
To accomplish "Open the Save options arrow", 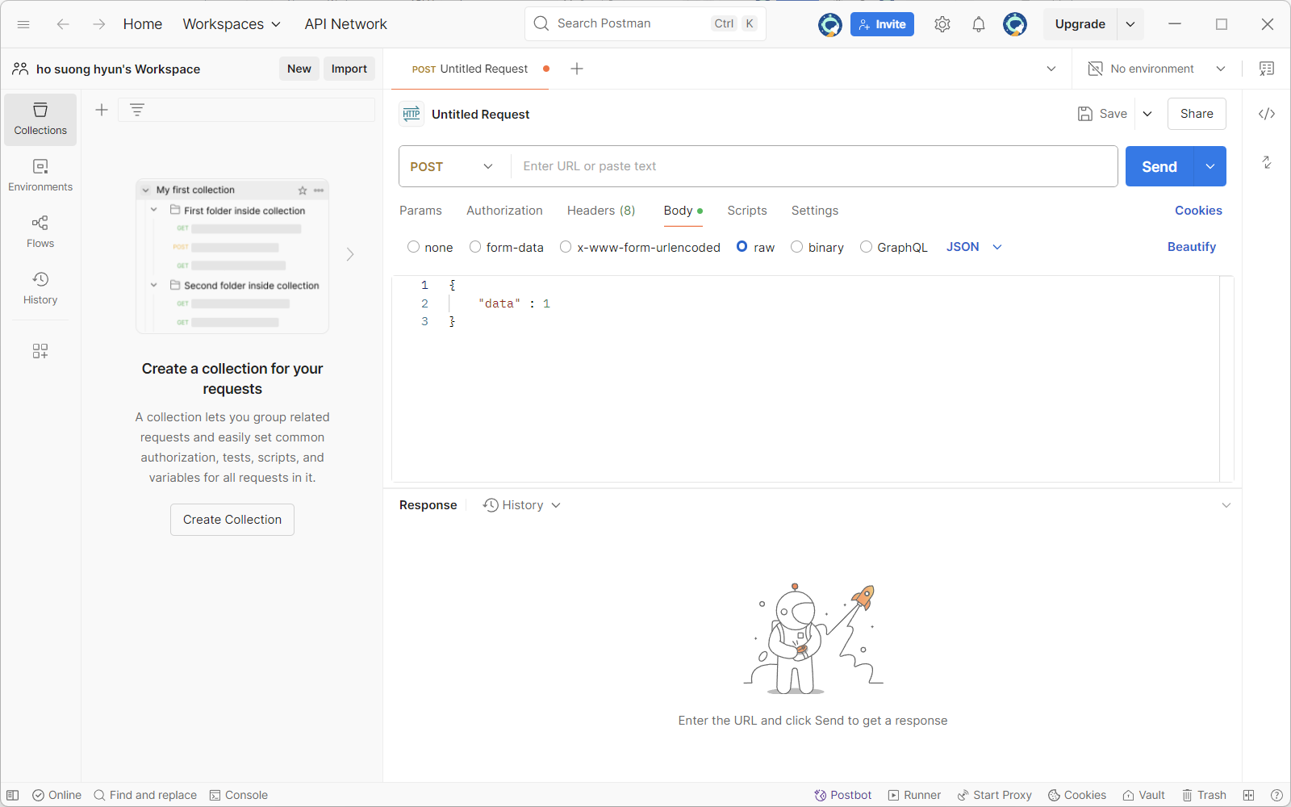I will coord(1147,114).
